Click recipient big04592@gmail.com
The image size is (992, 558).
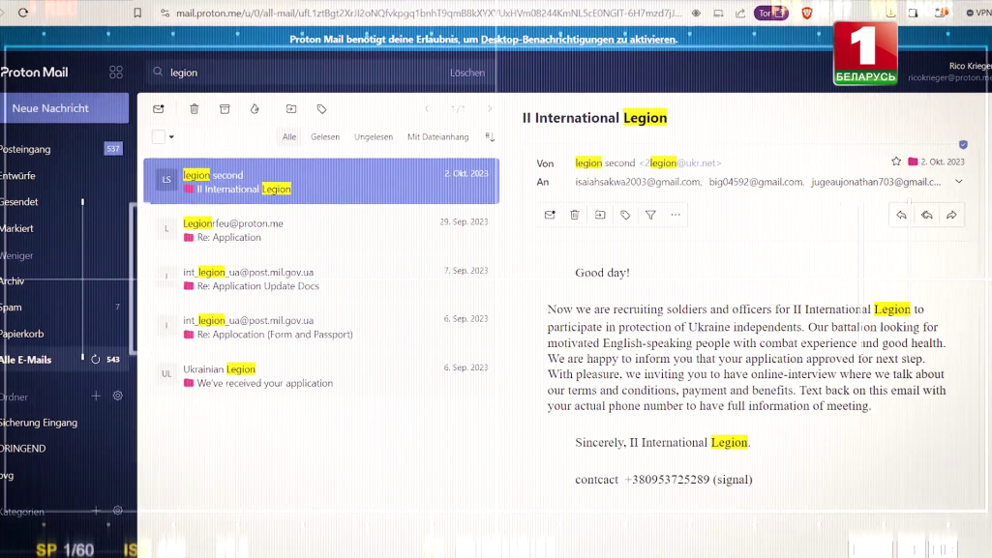756,182
